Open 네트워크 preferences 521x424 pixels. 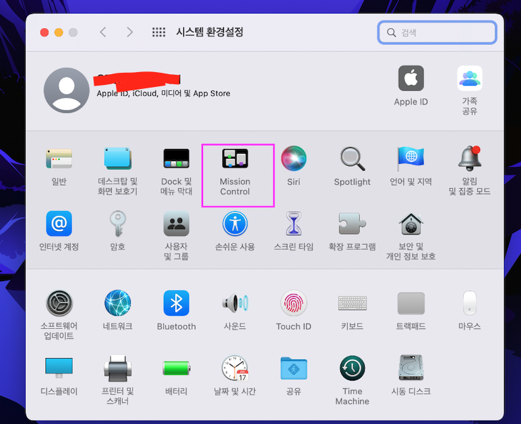pos(118,303)
